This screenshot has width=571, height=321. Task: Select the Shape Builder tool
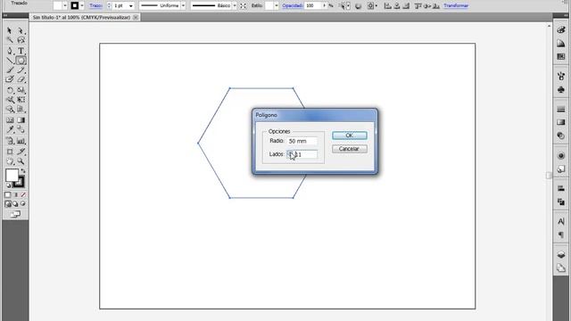point(10,109)
